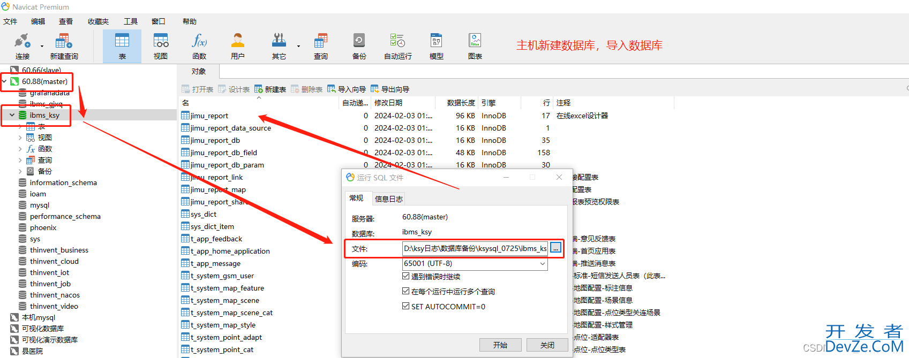This screenshot has height=358, width=909.
Task: Click the 新建查询 new query icon
Action: point(64,47)
